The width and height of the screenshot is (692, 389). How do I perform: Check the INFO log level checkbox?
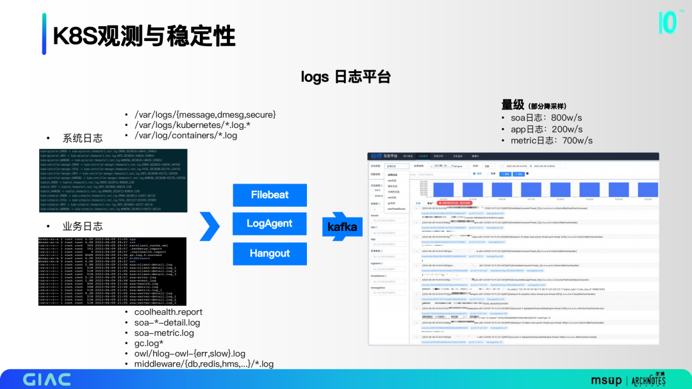pyautogui.click(x=372, y=190)
